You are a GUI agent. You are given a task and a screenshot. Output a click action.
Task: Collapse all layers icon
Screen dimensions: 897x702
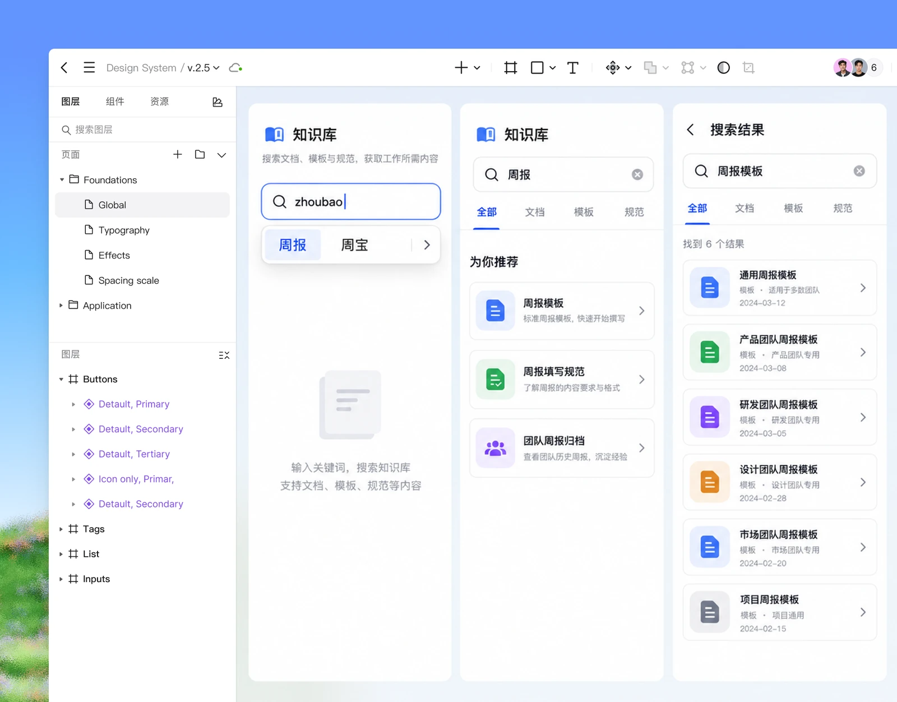pyautogui.click(x=224, y=355)
